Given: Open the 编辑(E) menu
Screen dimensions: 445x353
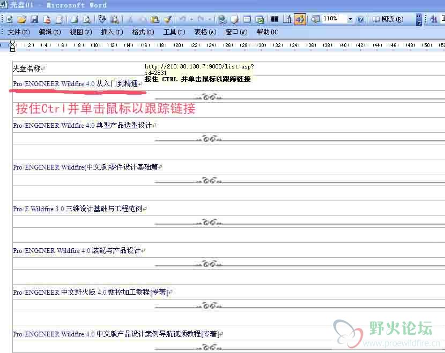Looking at the screenshot, I should pyautogui.click(x=50, y=32).
